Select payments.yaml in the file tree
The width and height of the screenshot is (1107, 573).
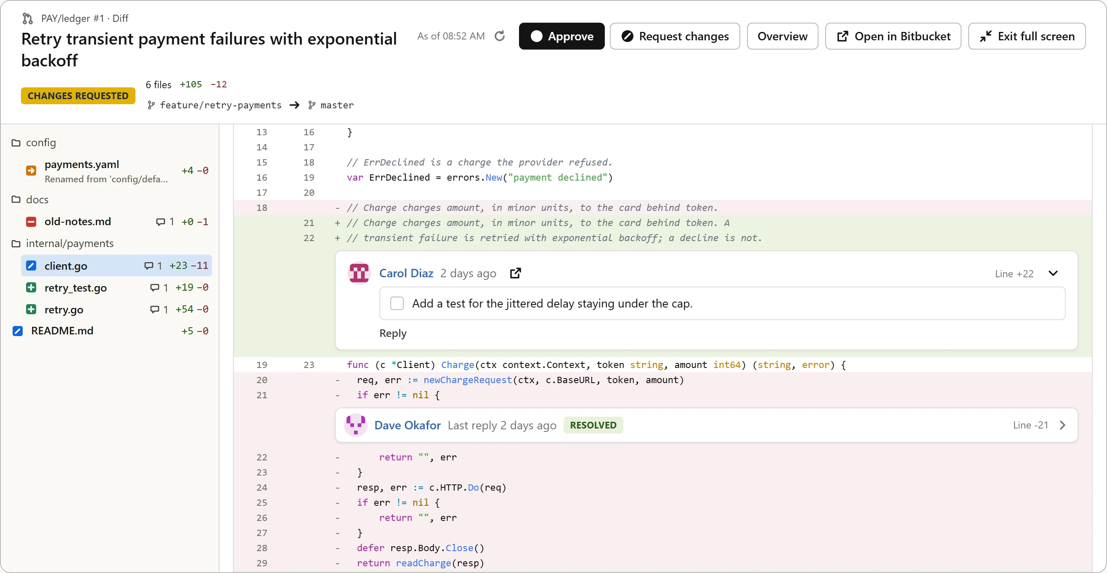click(116, 171)
